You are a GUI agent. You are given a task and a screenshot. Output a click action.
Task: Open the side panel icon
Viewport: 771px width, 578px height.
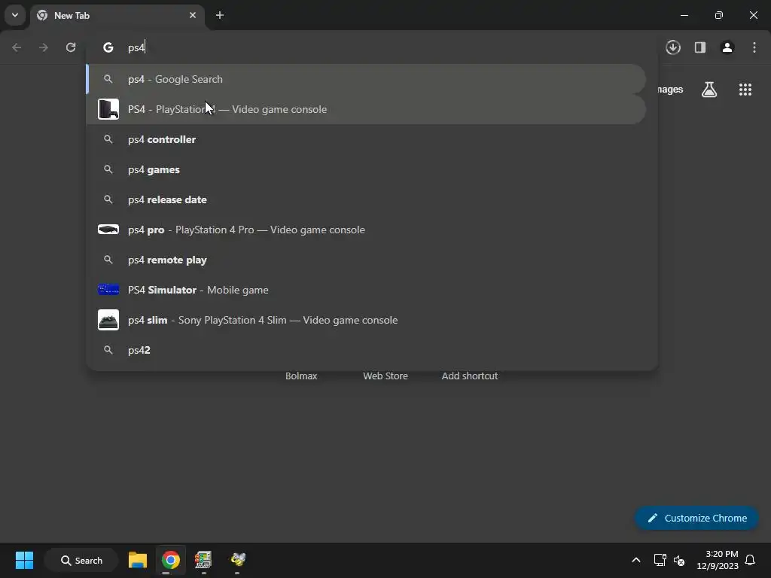coord(700,47)
